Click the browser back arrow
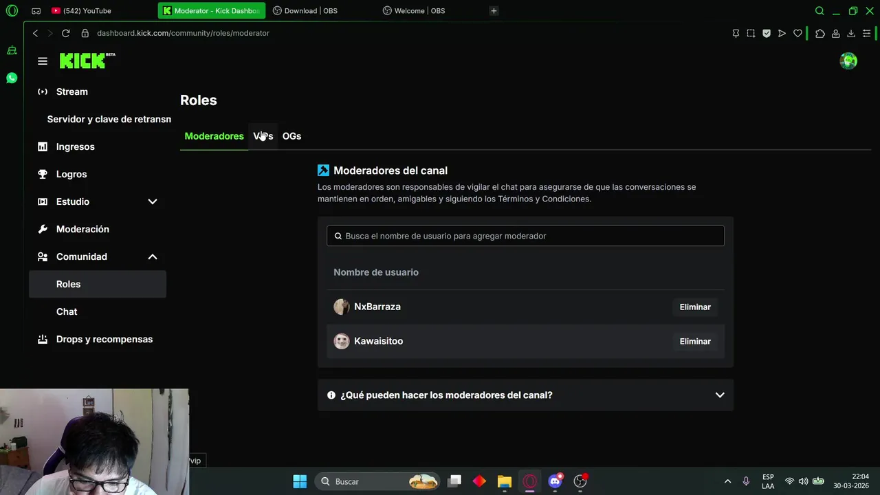The height and width of the screenshot is (495, 880). [x=35, y=33]
